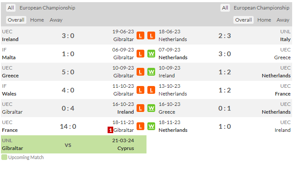293x169 pixels.
Task: Select the left European Championship filter
Action: coord(48,8)
